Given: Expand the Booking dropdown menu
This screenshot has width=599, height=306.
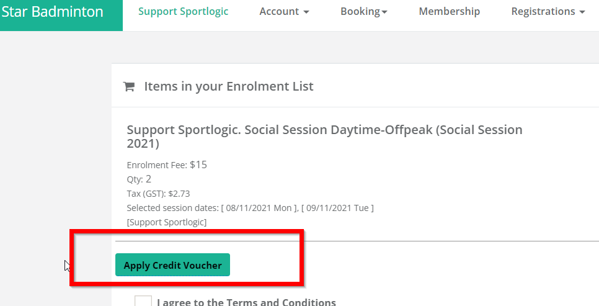Looking at the screenshot, I should [x=363, y=11].
